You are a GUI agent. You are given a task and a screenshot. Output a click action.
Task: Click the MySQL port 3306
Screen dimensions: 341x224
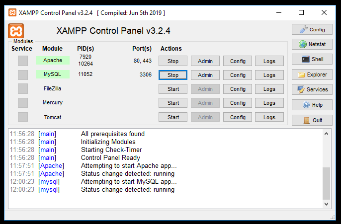146,75
